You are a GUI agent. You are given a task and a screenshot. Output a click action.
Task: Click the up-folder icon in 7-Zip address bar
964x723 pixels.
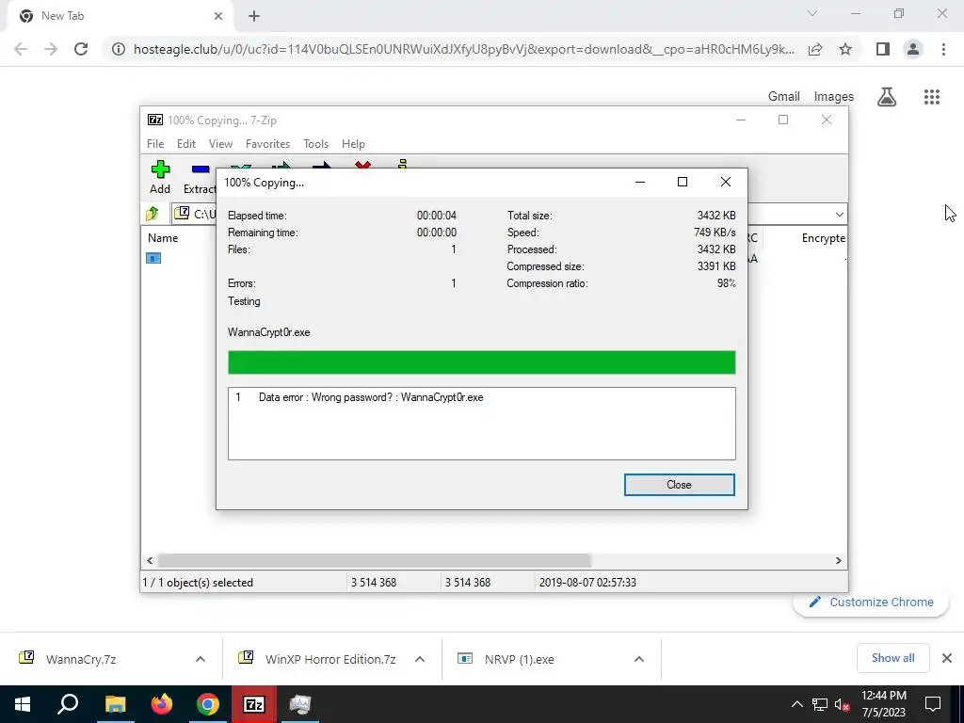click(153, 214)
